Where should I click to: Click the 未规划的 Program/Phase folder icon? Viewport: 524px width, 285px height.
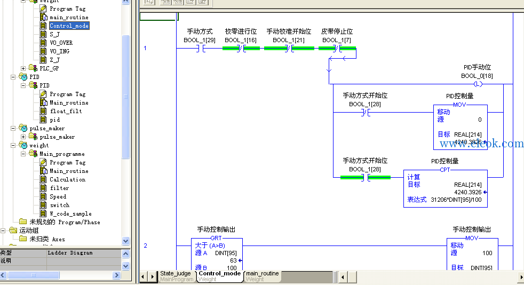[23, 221]
